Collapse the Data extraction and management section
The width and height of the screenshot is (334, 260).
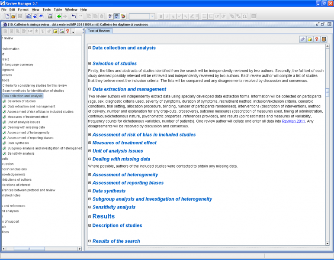[x=90, y=89]
